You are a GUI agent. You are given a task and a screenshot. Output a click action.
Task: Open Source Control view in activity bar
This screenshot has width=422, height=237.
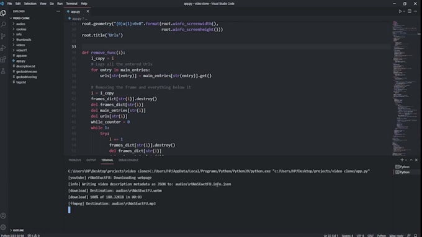coord(3,36)
